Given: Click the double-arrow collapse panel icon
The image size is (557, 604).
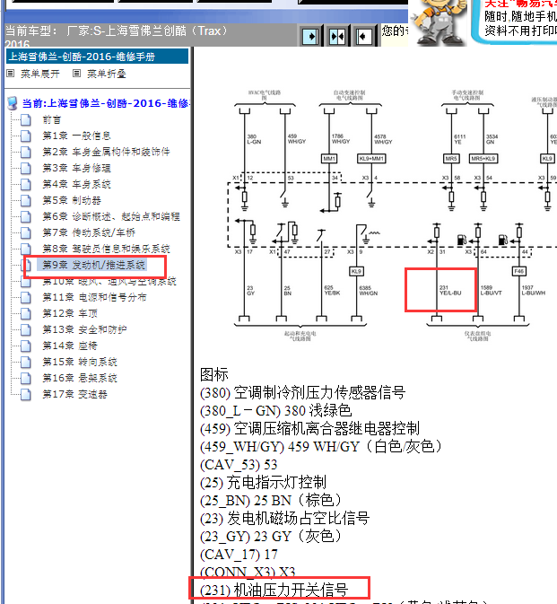Looking at the screenshot, I should (x=337, y=37).
